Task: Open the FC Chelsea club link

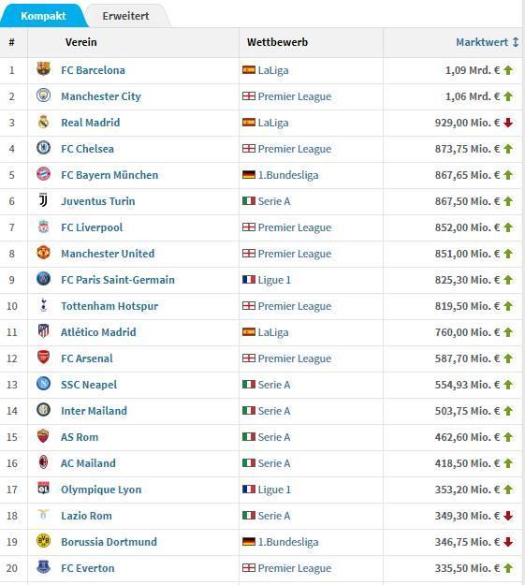Action: click(x=87, y=149)
